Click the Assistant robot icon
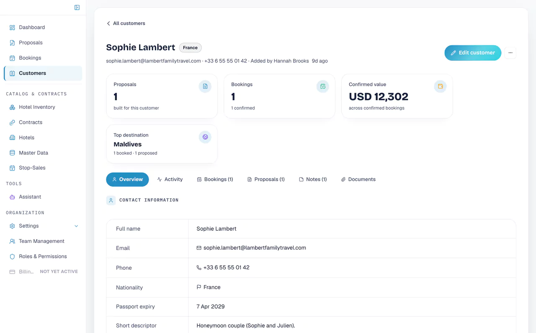536x333 pixels. coord(12,197)
